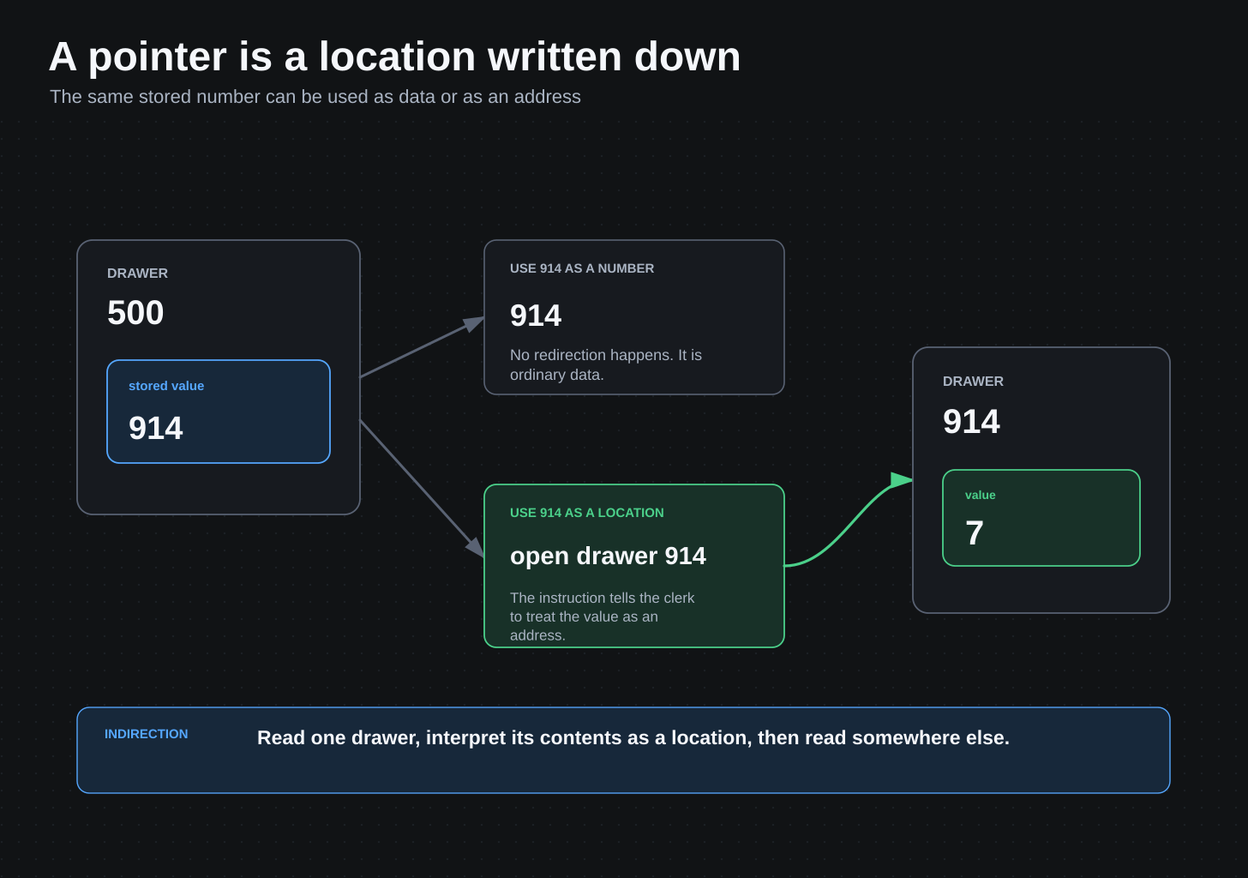Select the stored value 914 box
Viewport: 1248px width, 878px height.
point(219,412)
